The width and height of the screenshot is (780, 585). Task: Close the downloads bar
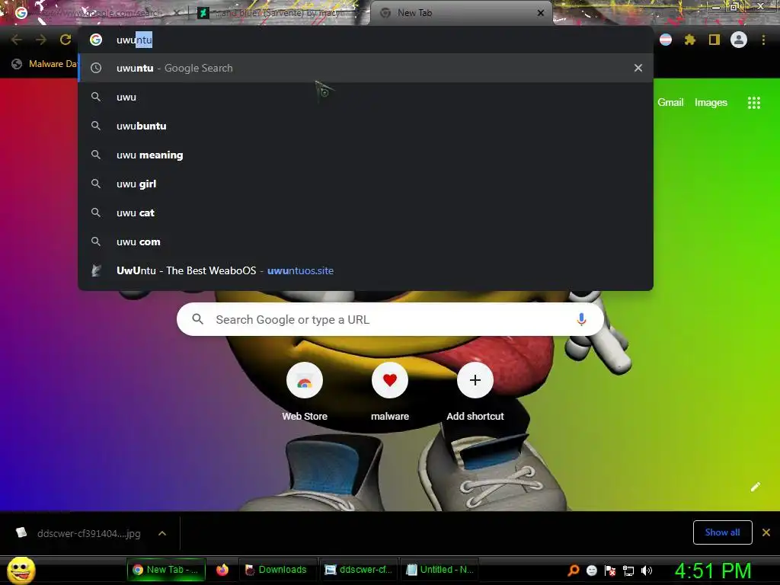(766, 532)
